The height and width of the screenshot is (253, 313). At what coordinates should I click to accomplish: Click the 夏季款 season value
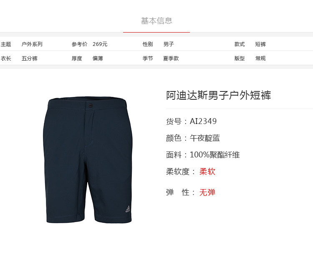(171, 58)
